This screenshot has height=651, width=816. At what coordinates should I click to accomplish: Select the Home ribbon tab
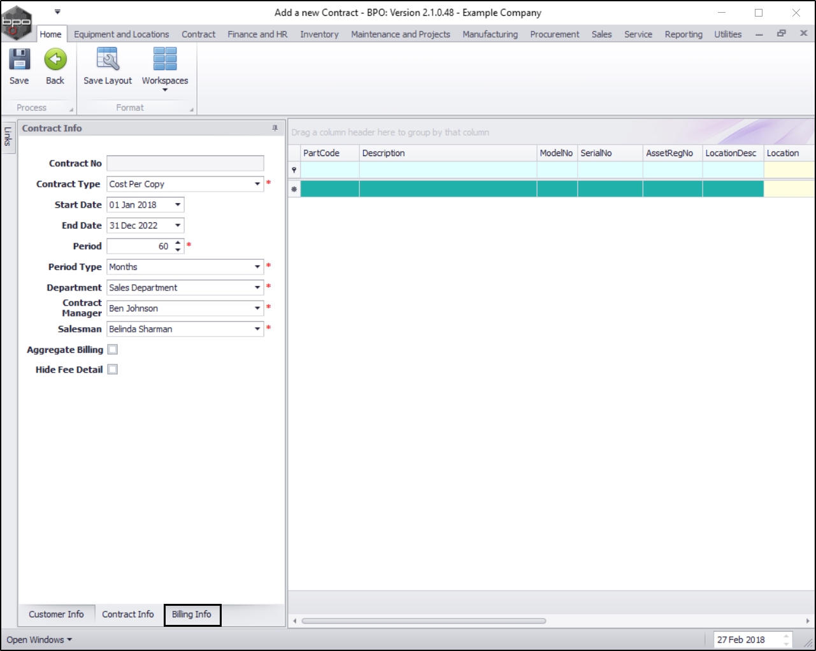[50, 34]
